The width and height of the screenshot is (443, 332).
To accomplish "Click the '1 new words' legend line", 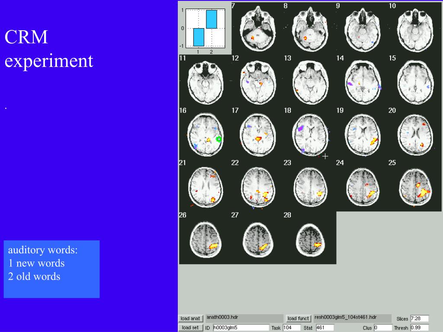I will pos(36,263).
